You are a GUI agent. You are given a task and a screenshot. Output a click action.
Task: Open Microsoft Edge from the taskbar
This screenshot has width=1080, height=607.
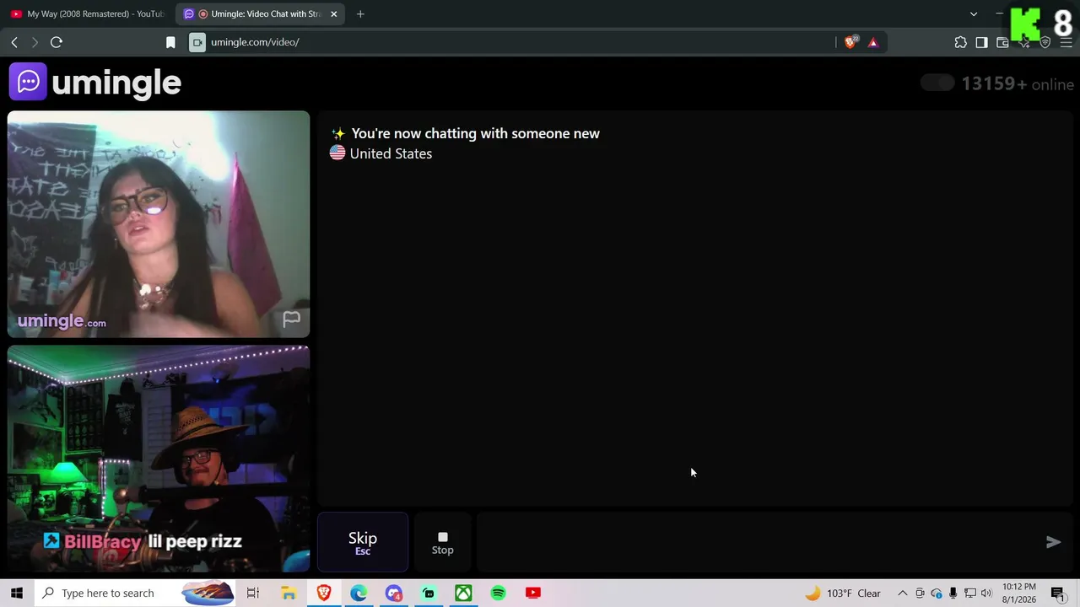pos(359,593)
